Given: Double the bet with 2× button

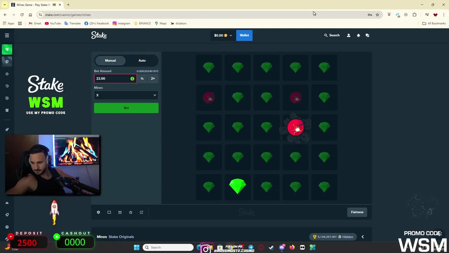Looking at the screenshot, I should coord(153,78).
